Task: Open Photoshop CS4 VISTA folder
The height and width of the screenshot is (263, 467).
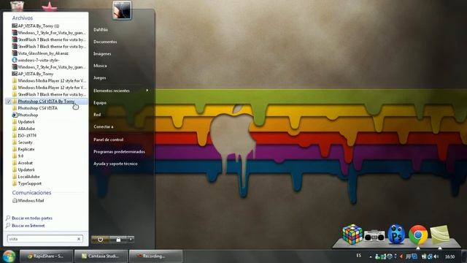Action: [35, 108]
